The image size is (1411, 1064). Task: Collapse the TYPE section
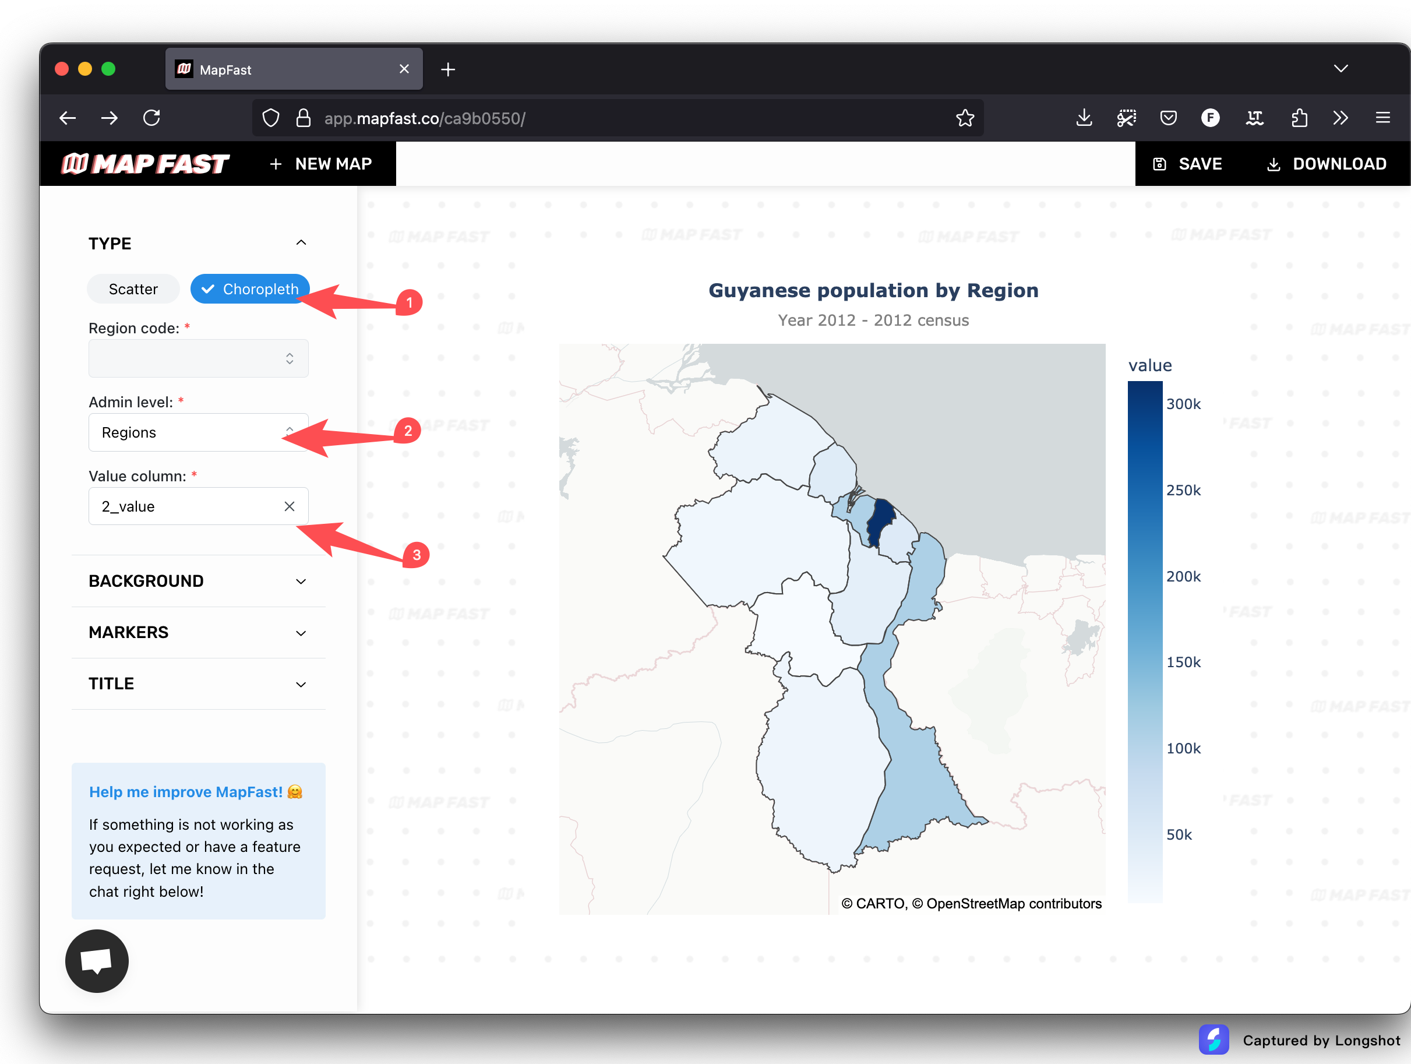point(301,243)
